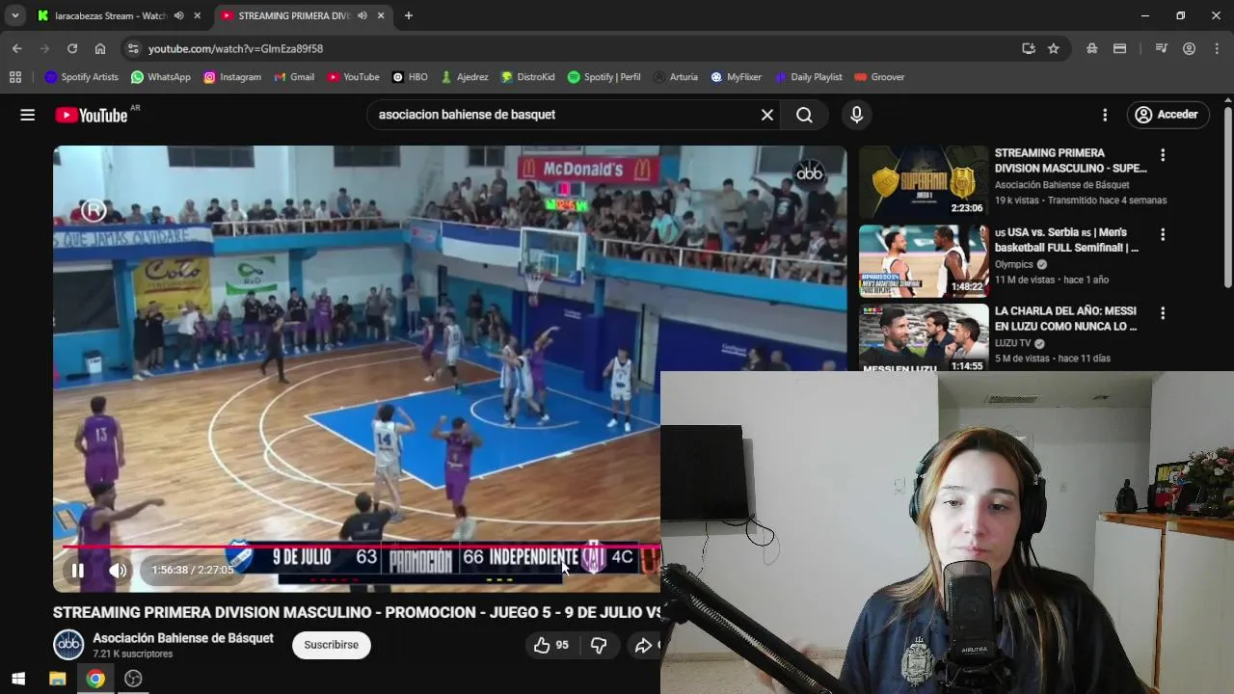Bookmark this page with the star
1234x694 pixels.
(x=1054, y=48)
